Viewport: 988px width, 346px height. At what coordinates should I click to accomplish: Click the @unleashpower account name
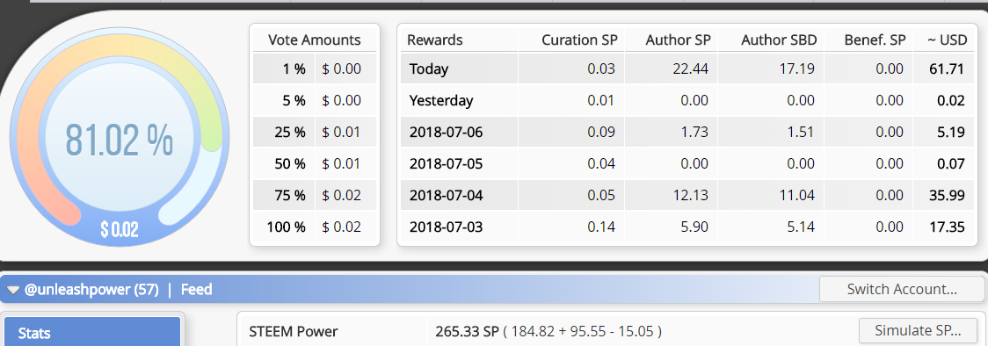pyautogui.click(x=91, y=290)
